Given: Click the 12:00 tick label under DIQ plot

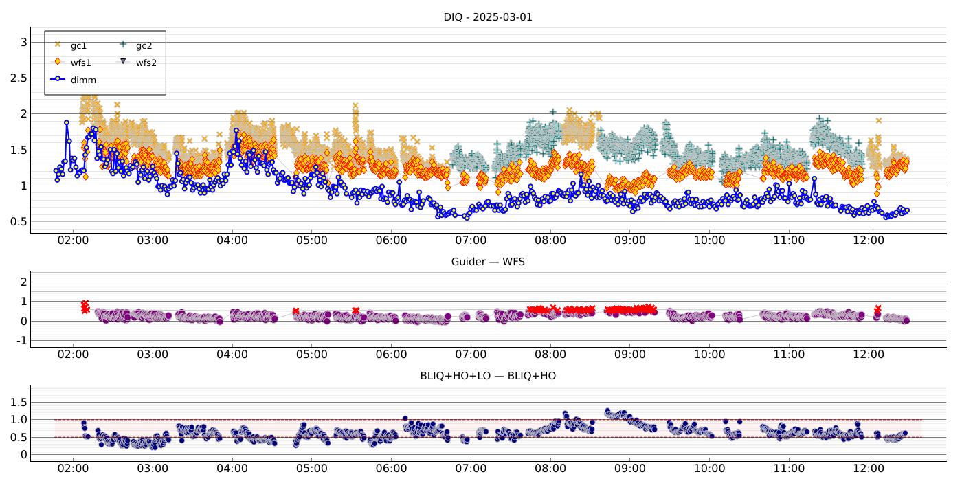Looking at the screenshot, I should 868,240.
